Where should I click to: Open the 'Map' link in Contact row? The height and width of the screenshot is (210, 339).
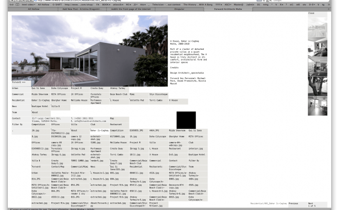pyautogui.click(x=119, y=120)
